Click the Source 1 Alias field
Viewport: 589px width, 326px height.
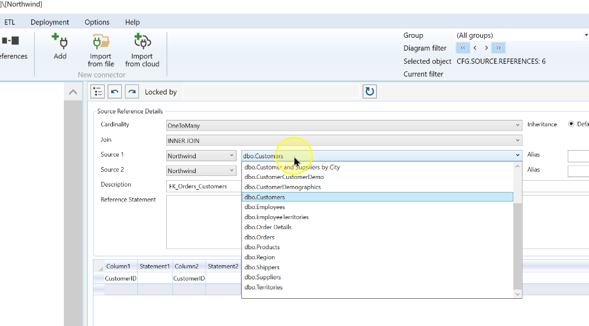click(578, 156)
